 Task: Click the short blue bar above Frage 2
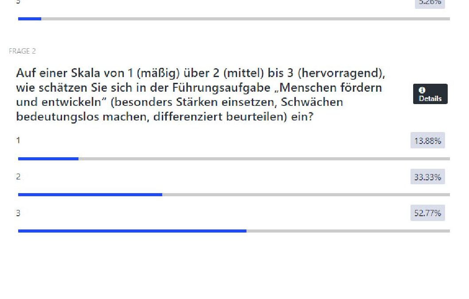[29, 19]
